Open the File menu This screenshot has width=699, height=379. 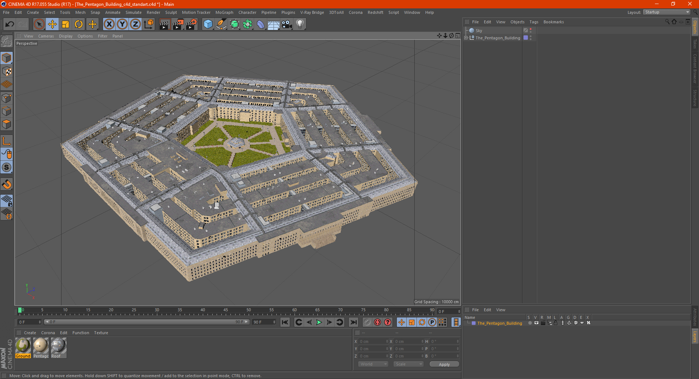[x=6, y=12]
